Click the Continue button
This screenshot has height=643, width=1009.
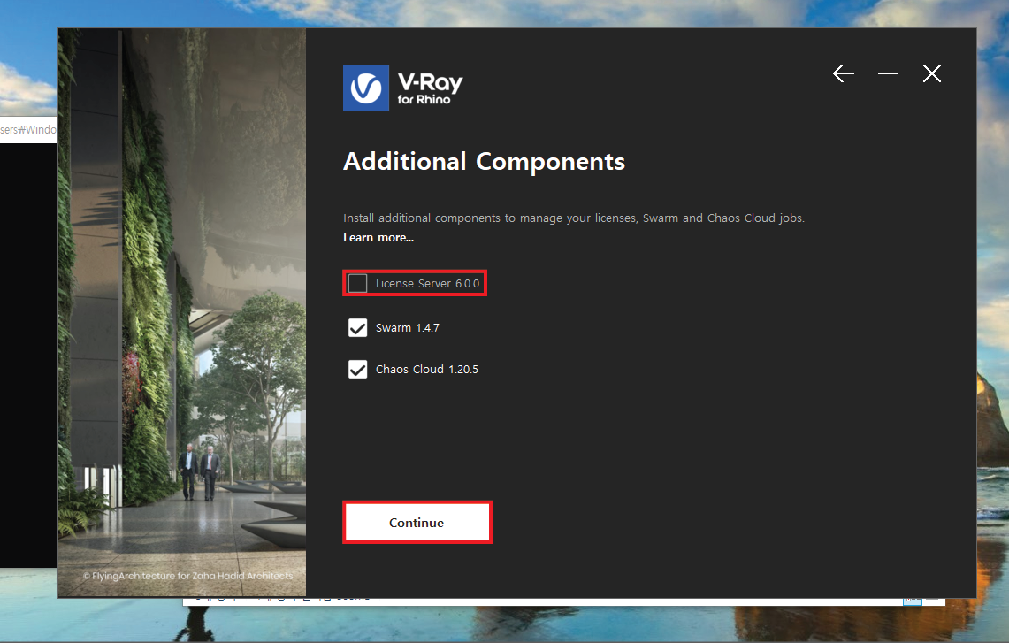417,522
